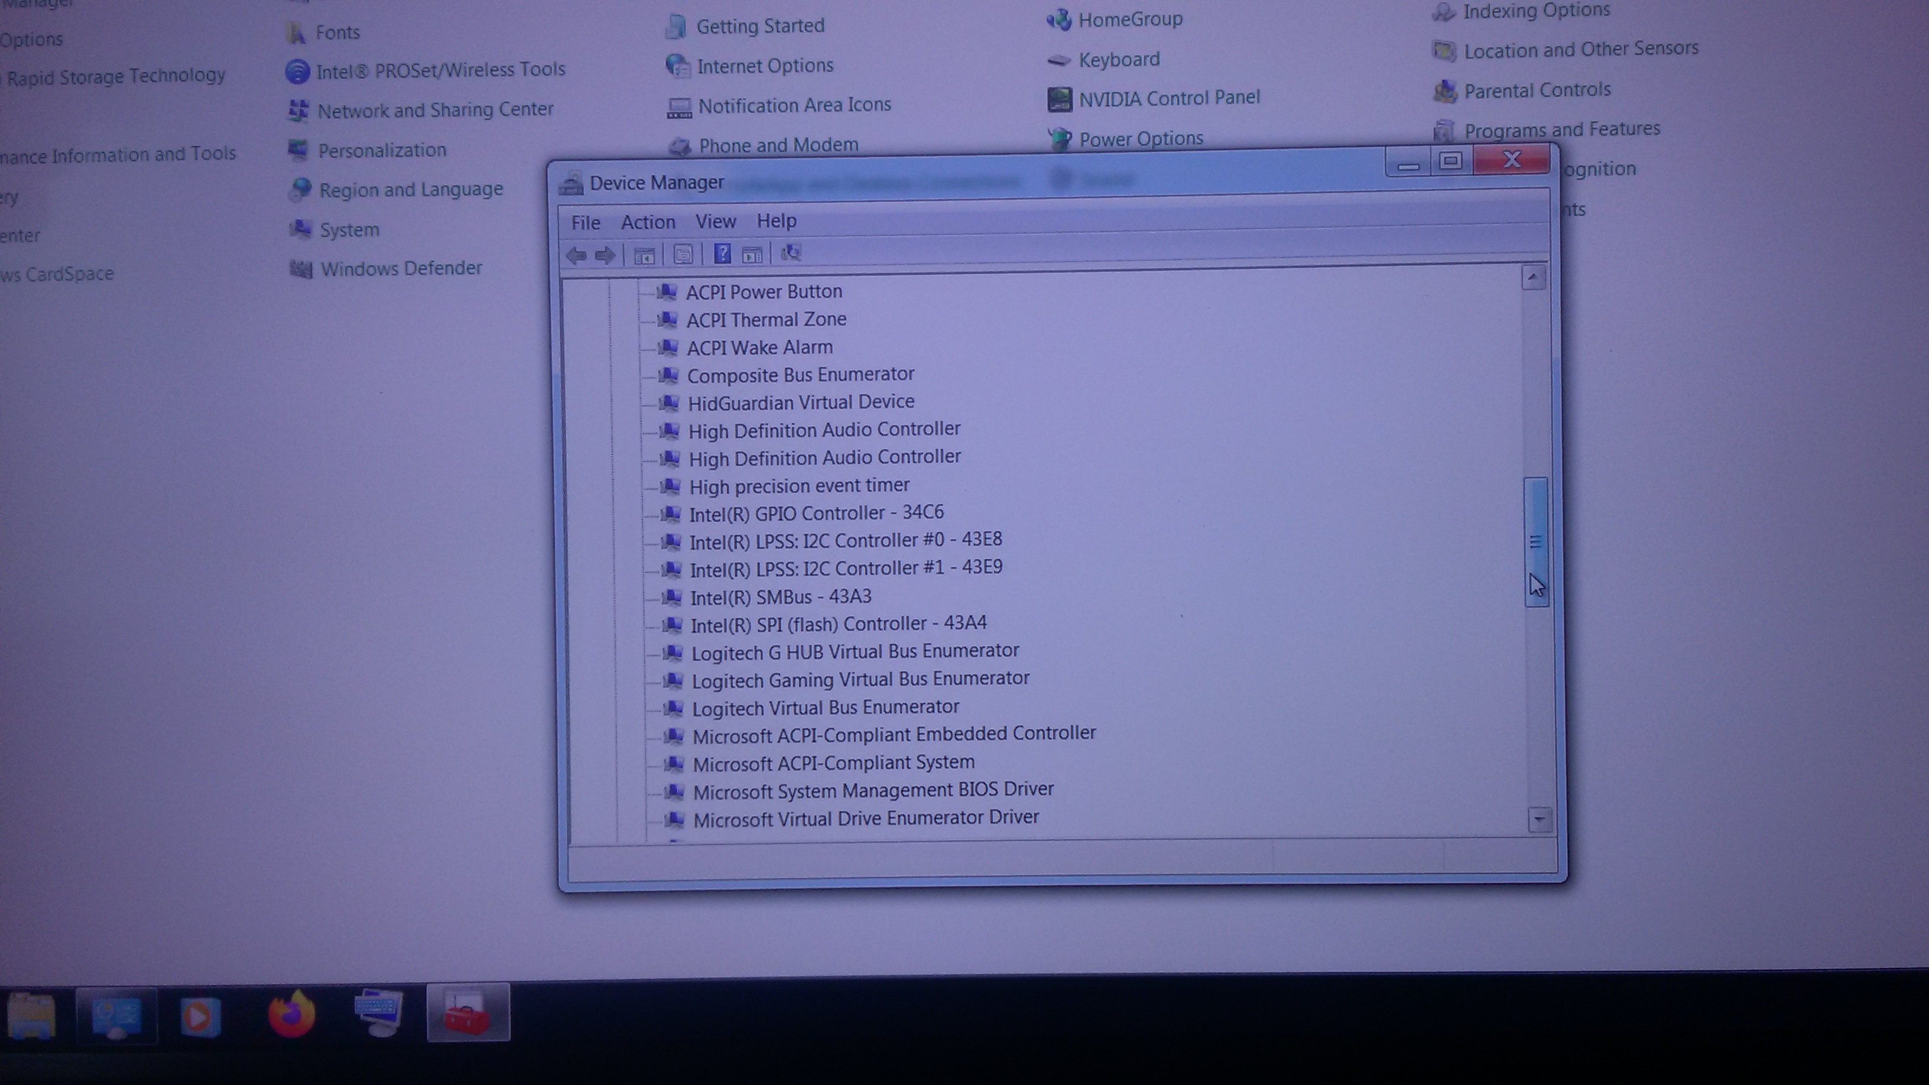Select ACPI Thermal Zone device
This screenshot has width=1929, height=1085.
tap(766, 320)
